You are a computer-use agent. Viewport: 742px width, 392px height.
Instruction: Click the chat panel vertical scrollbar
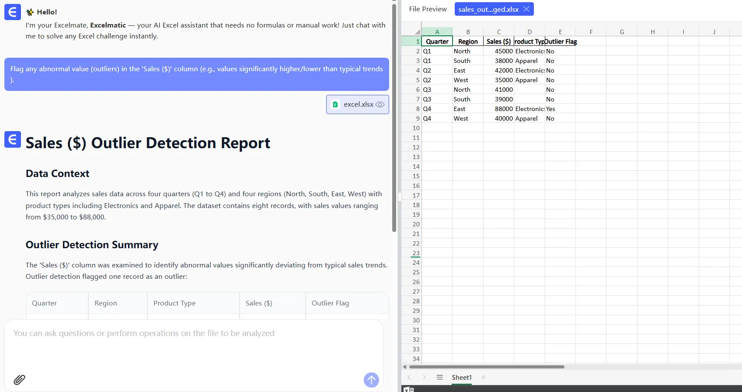point(394,118)
